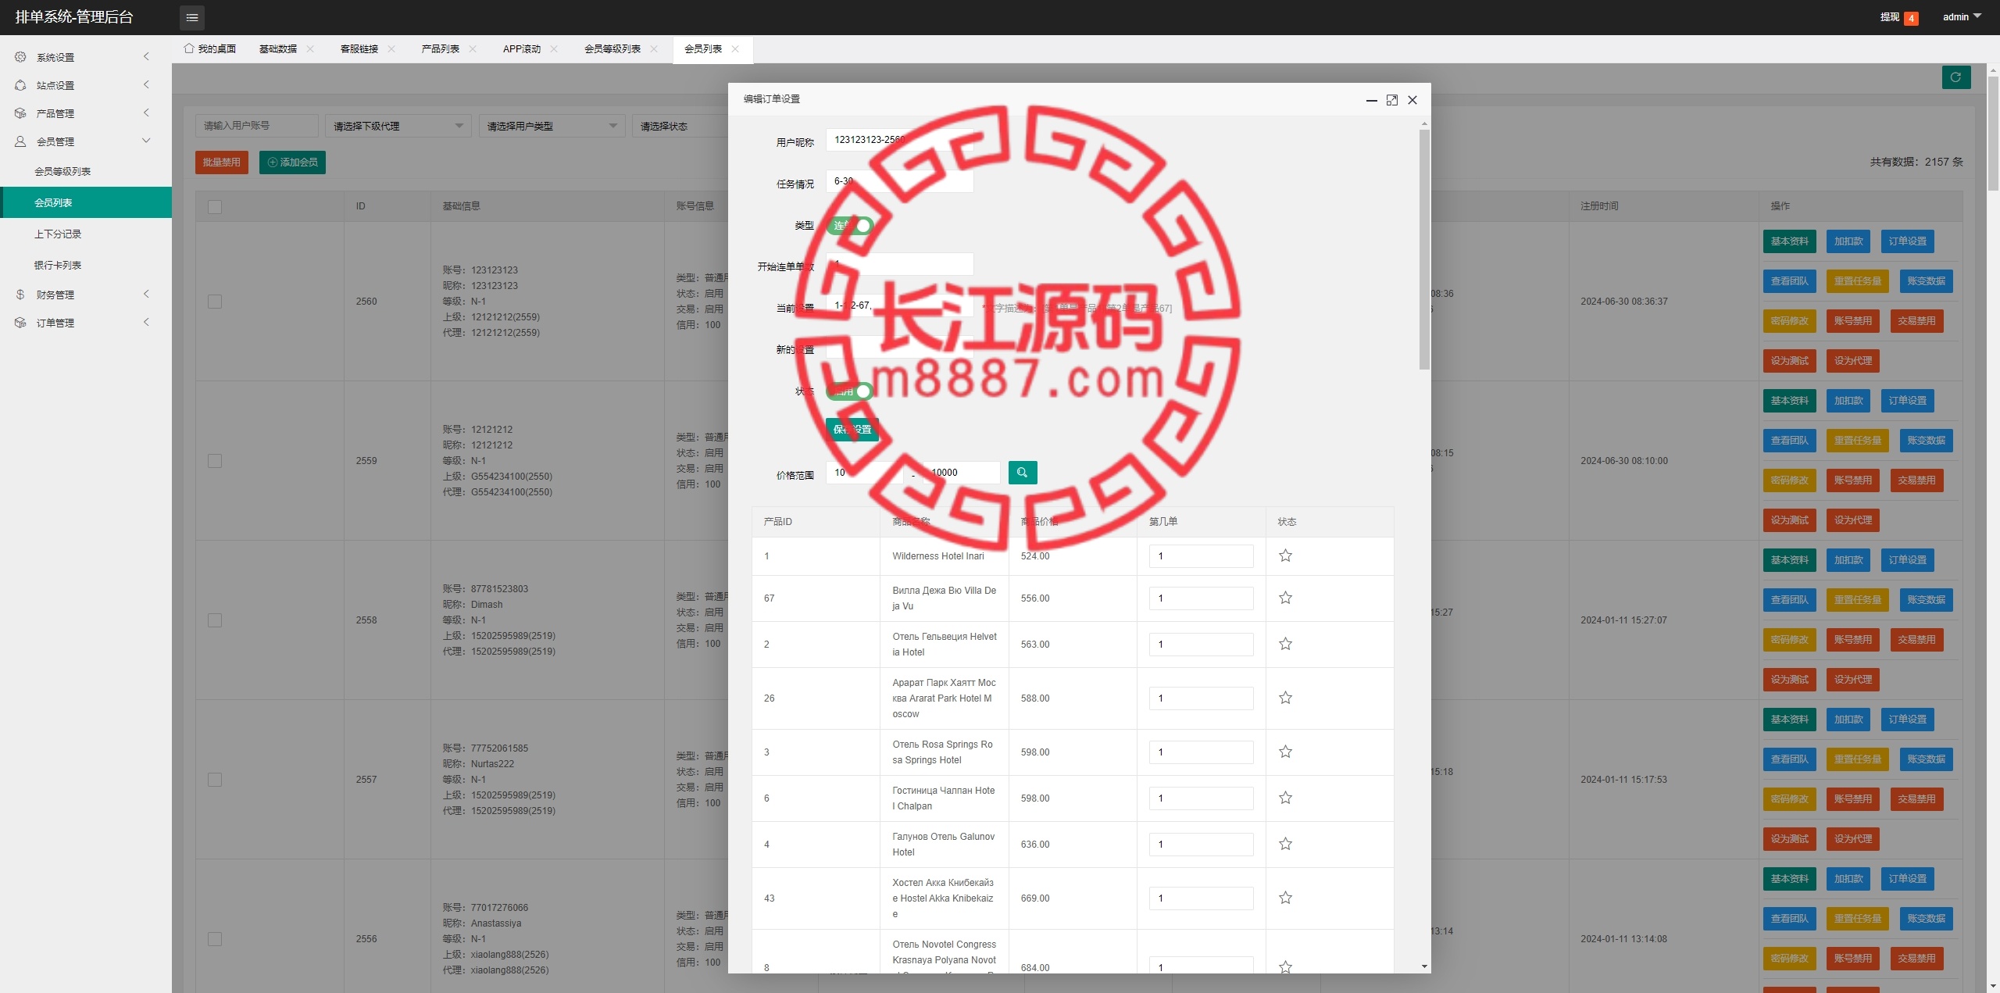The width and height of the screenshot is (2000, 993).
Task: Check the checkbox for member 2558
Action: click(215, 620)
